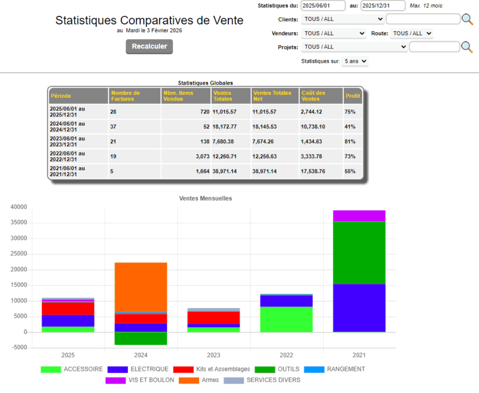Image resolution: width=479 pixels, height=393 pixels.
Task: Click the magnifier icon beside Projets search field
Action: [467, 47]
